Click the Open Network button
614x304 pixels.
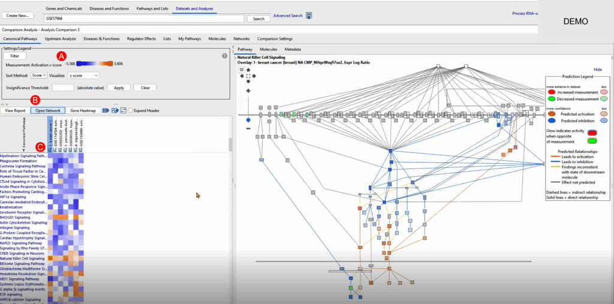point(48,110)
